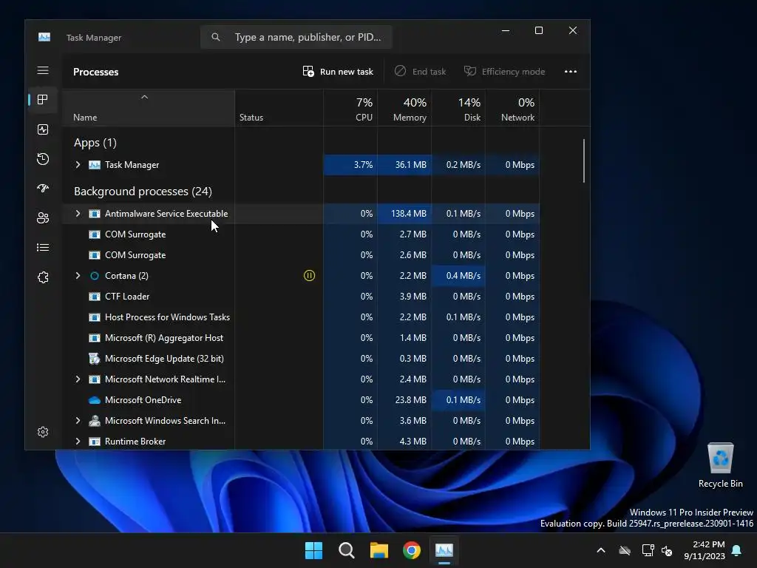
Task: Expand the Cortana (2) process group
Action: coord(78,276)
